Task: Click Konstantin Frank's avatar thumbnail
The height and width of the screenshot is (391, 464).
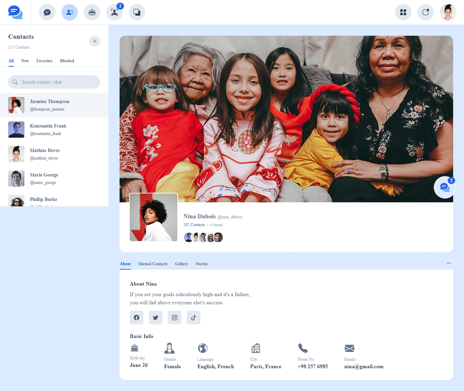Action: click(16, 130)
